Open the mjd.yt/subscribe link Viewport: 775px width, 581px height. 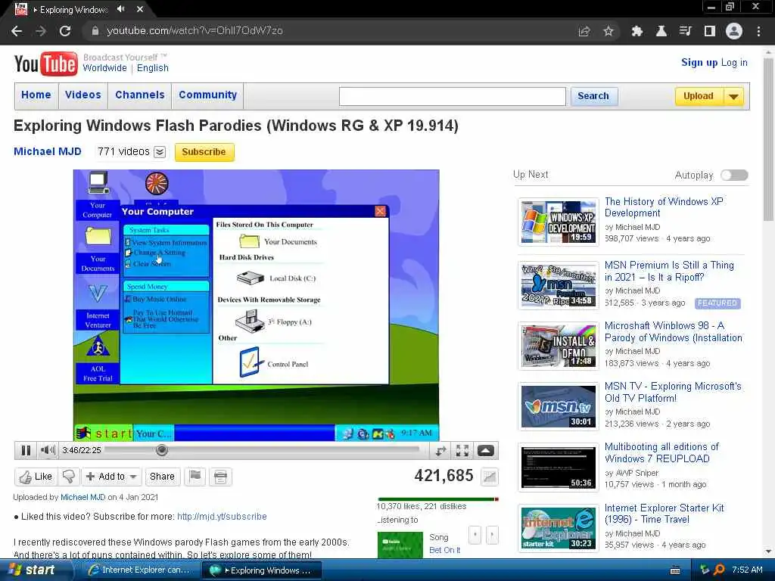pyautogui.click(x=222, y=517)
